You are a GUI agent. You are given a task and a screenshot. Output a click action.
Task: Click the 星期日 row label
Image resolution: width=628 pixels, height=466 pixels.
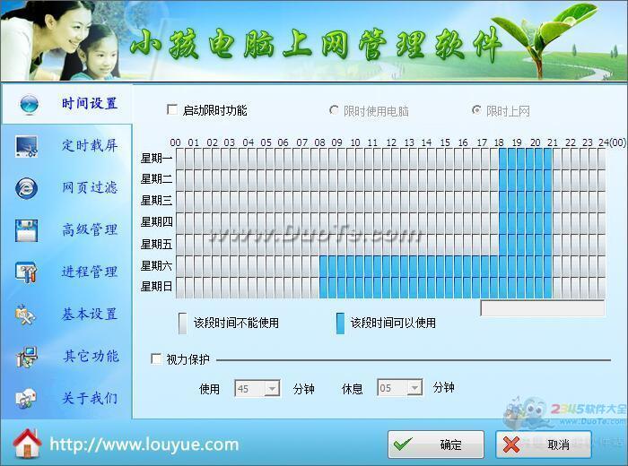tap(156, 287)
